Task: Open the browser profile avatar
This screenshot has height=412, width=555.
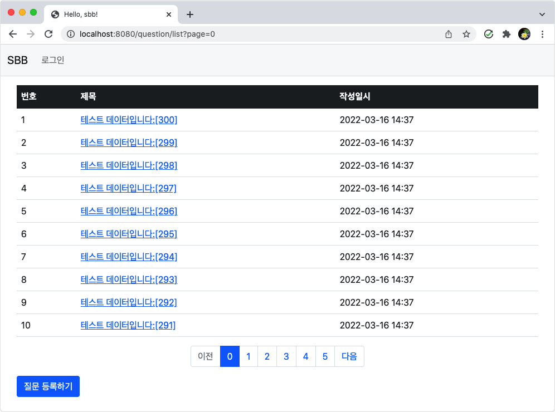Action: (x=524, y=34)
